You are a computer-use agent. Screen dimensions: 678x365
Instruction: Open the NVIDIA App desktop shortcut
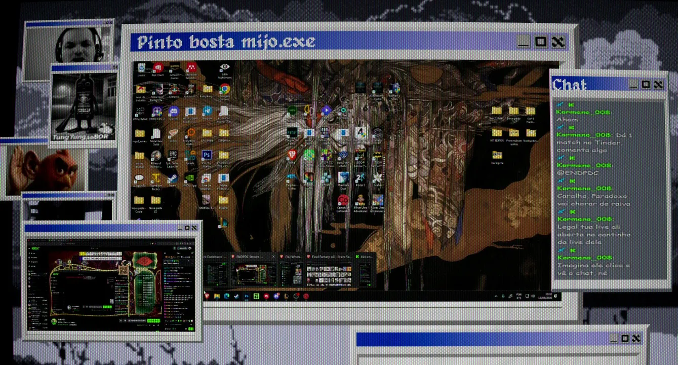pos(190,179)
